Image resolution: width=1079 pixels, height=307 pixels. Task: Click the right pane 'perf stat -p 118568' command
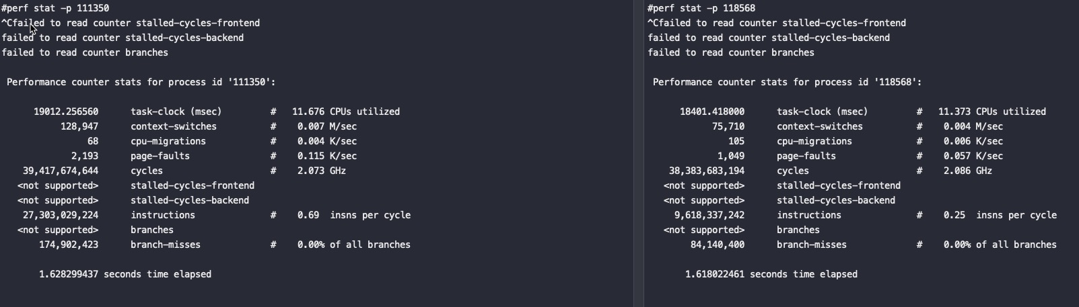tap(701, 8)
